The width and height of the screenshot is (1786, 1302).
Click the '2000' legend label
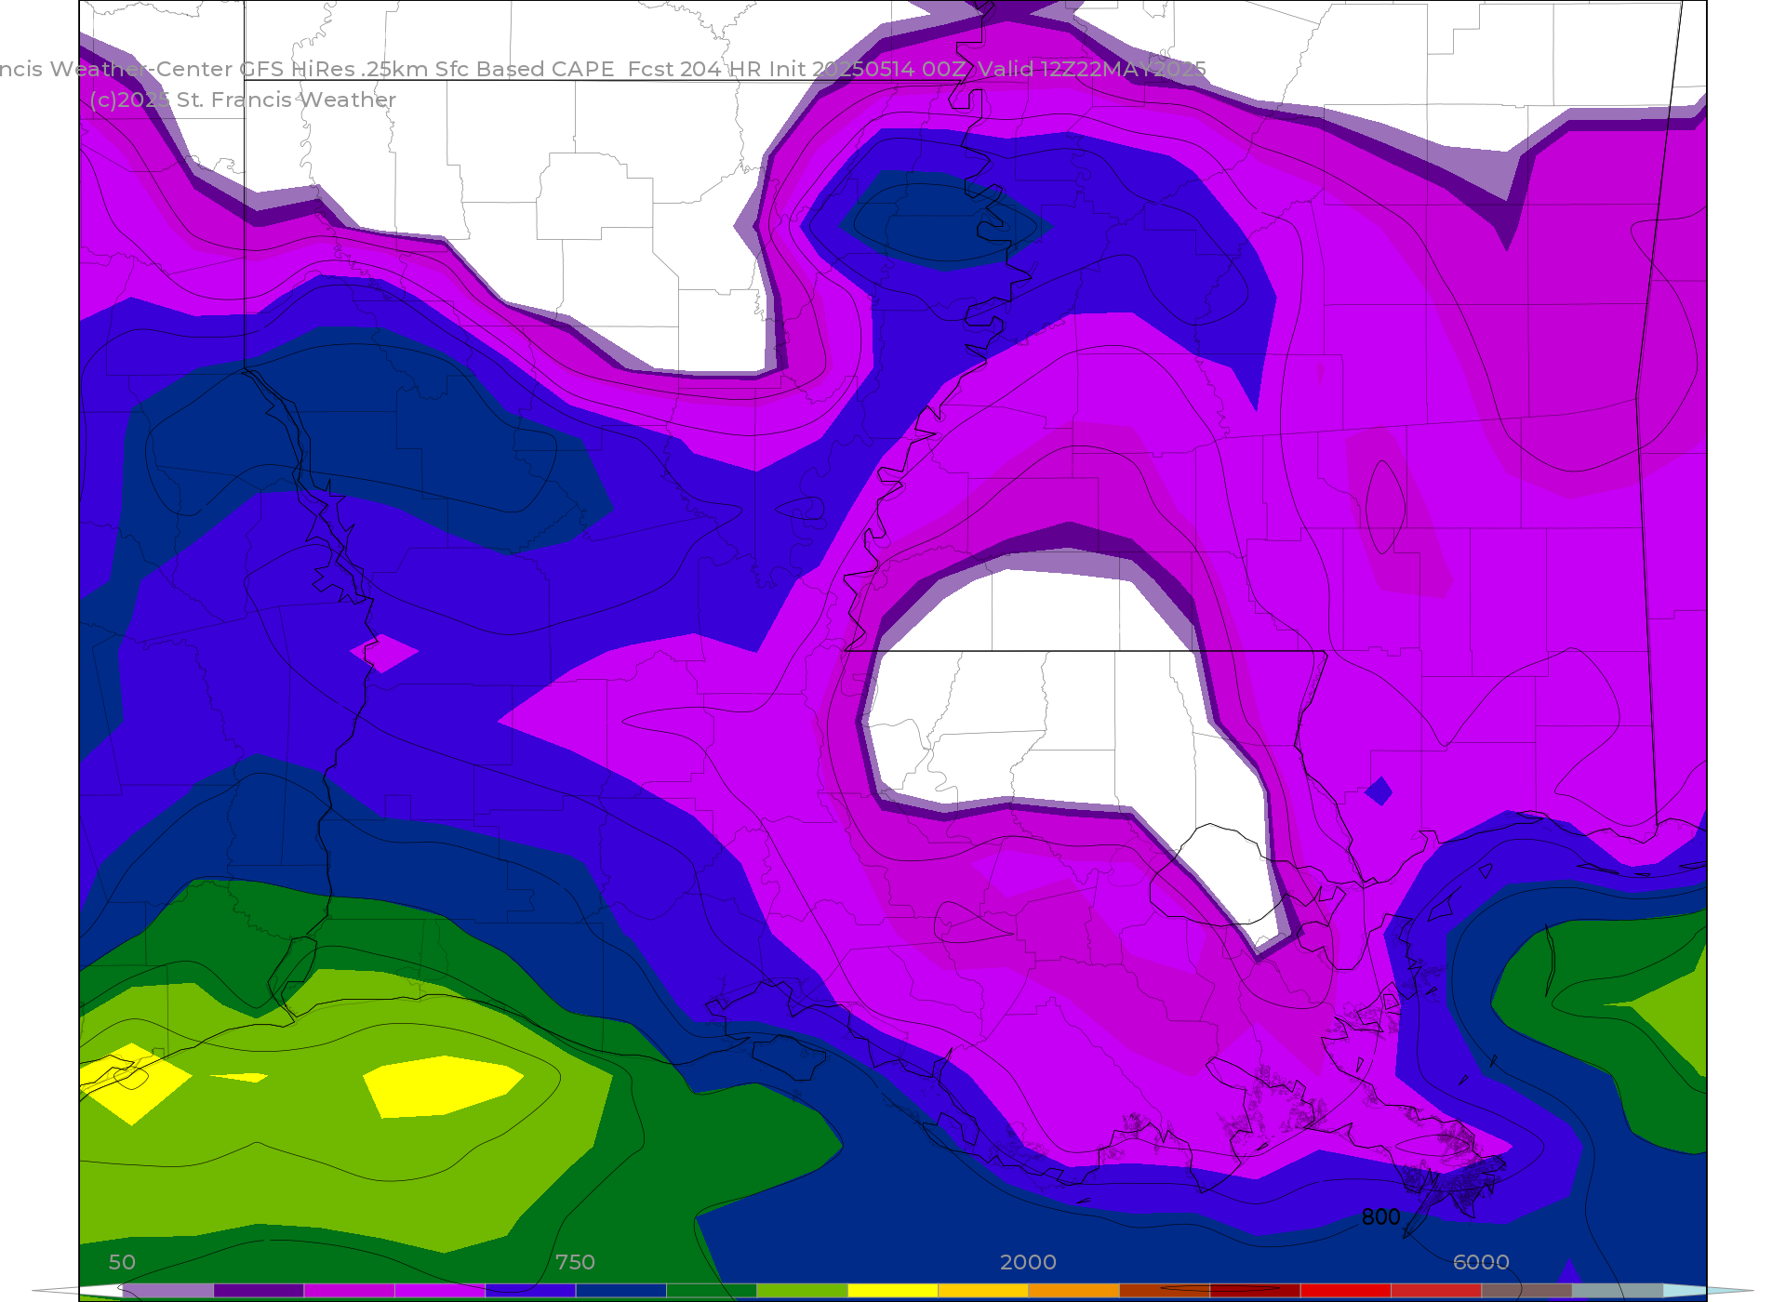click(x=1028, y=1262)
